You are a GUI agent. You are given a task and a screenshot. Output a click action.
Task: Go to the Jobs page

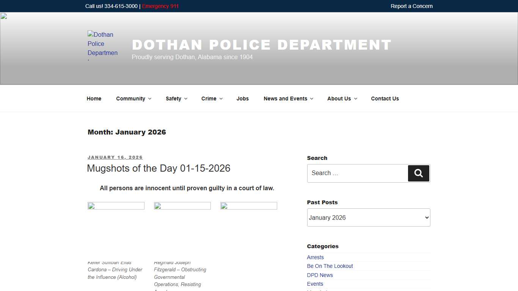[x=242, y=99]
